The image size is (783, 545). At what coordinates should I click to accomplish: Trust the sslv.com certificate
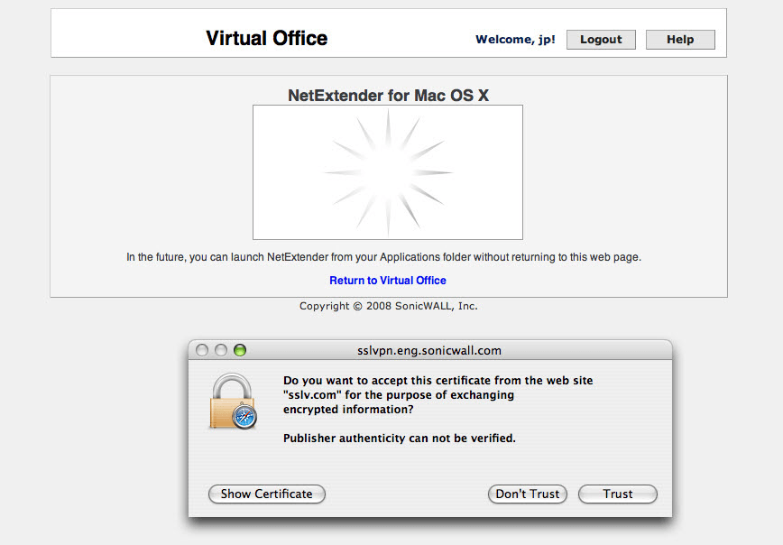(x=617, y=494)
